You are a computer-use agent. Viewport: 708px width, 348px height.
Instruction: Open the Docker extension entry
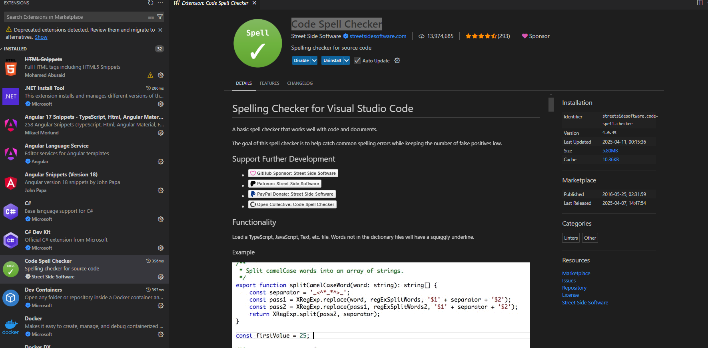click(x=84, y=326)
